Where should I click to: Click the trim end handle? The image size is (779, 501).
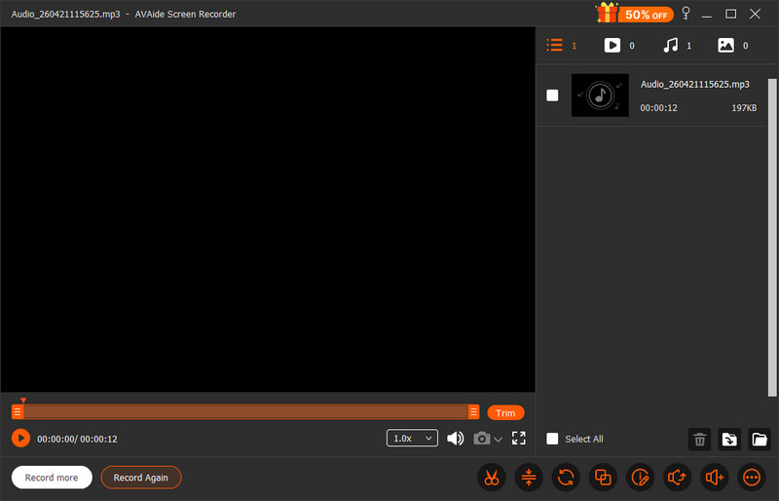(x=473, y=412)
